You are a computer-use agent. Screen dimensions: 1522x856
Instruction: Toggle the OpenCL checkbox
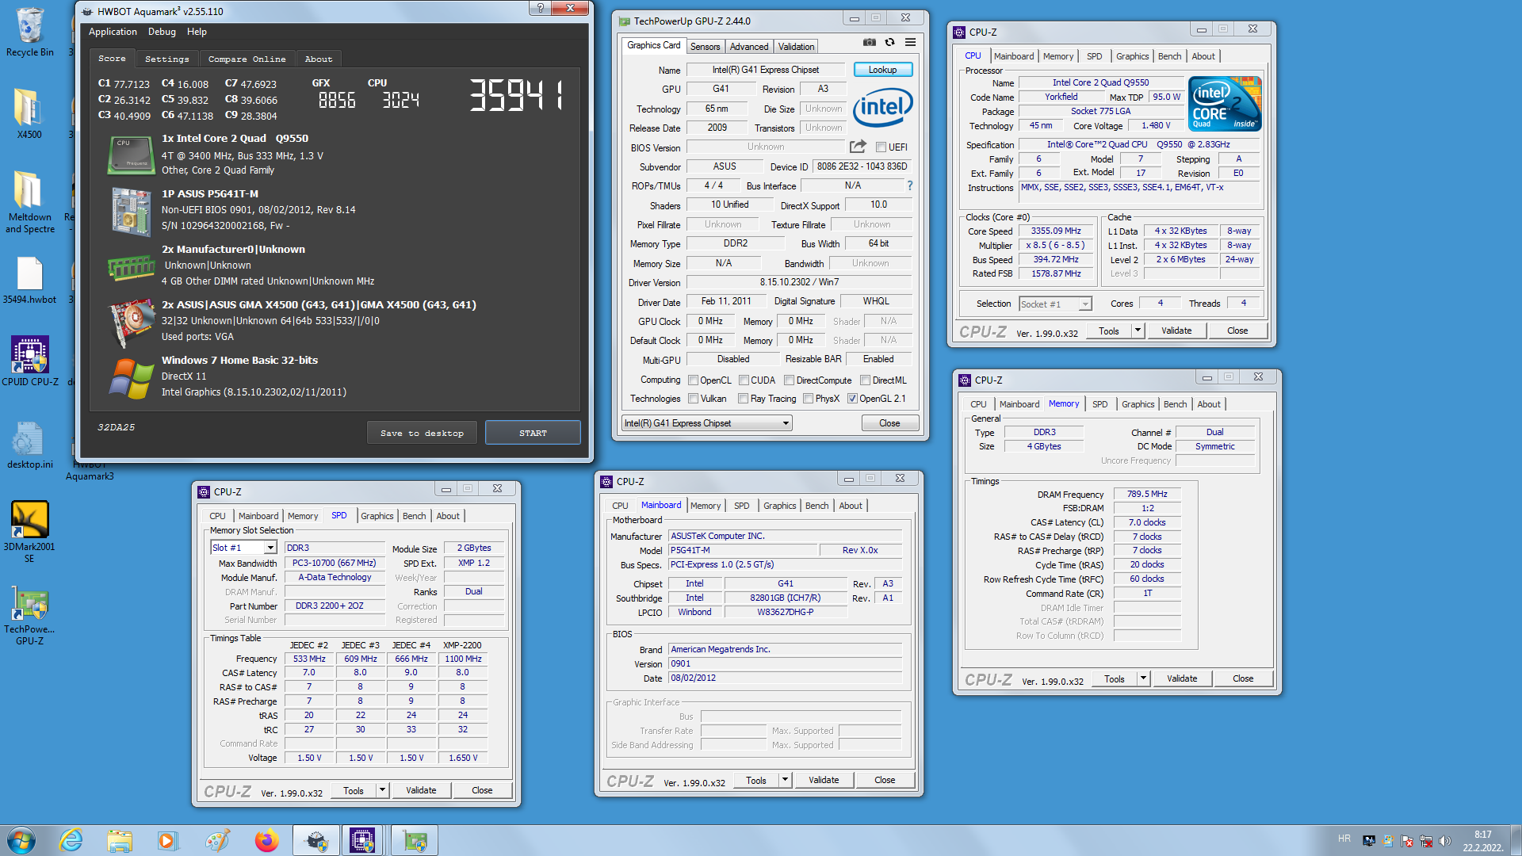click(693, 380)
